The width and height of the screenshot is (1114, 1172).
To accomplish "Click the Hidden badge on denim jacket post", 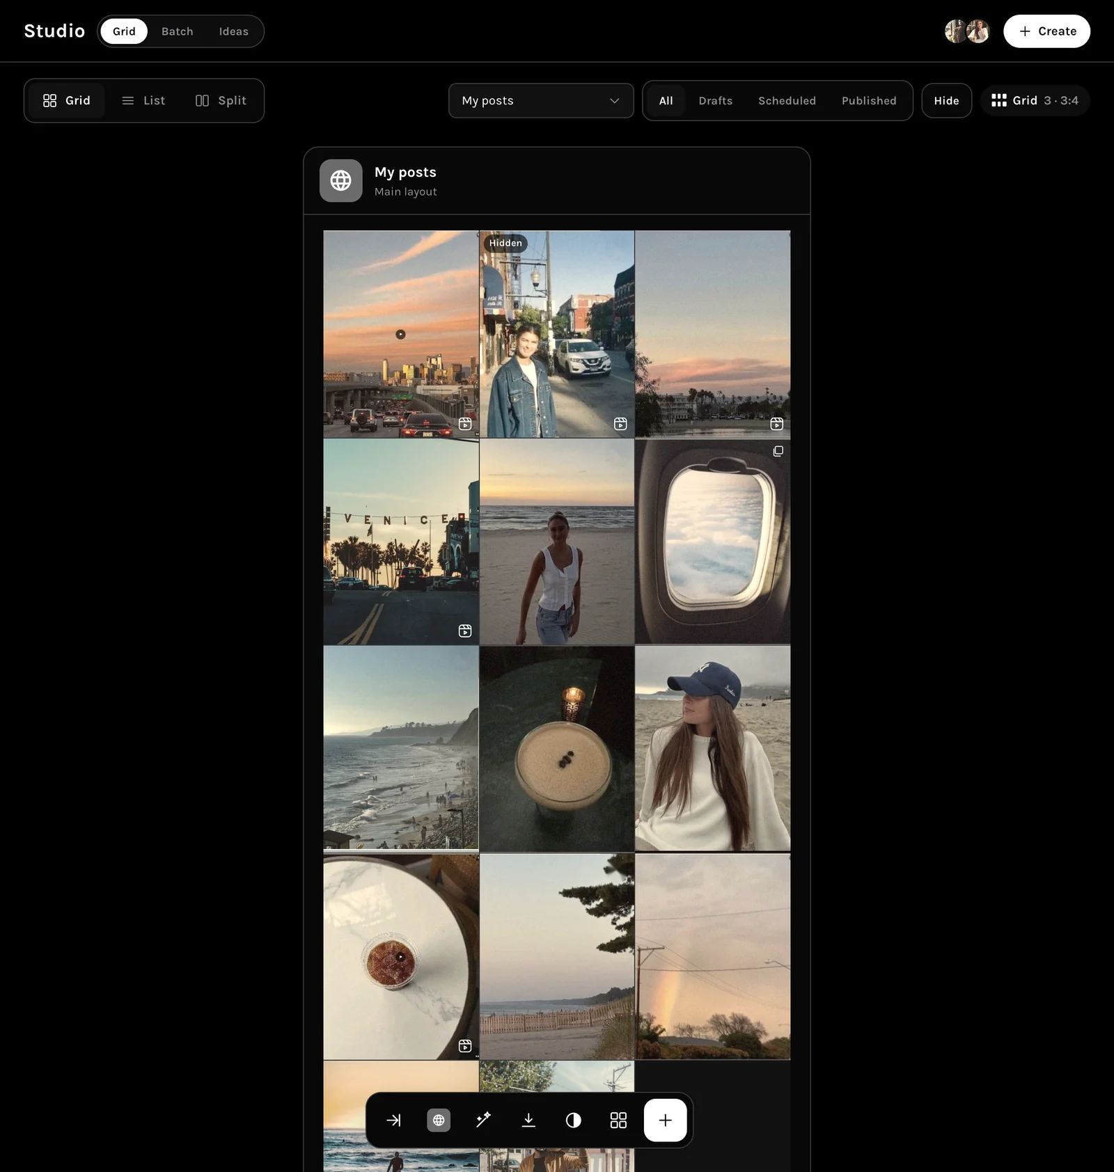I will click(505, 243).
